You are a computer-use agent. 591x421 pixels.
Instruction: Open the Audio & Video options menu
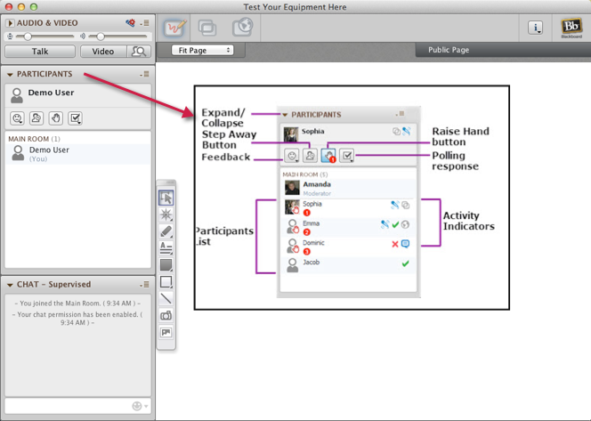coord(144,22)
